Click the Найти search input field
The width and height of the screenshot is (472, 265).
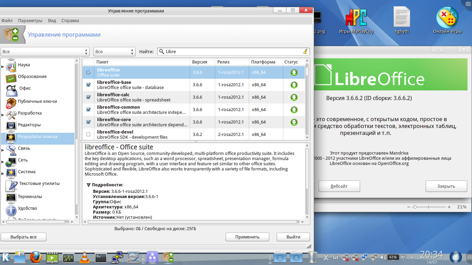pos(234,51)
